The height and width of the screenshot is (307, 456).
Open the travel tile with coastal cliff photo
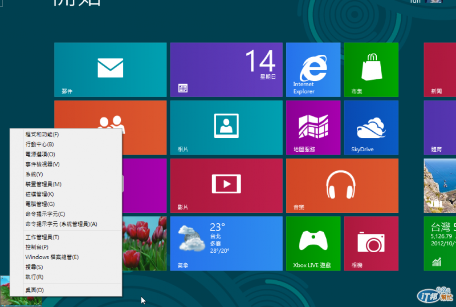pos(439,185)
